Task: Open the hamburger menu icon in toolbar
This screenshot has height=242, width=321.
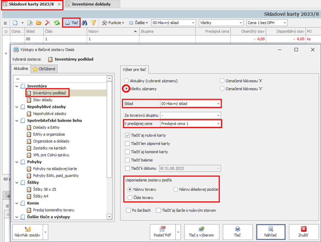Action: [5, 23]
